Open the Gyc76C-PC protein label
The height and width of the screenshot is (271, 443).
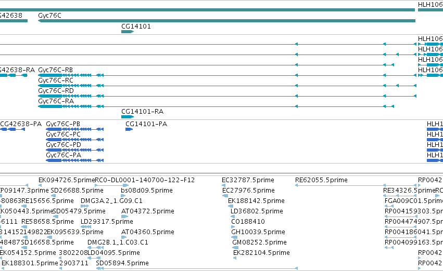tap(64, 134)
